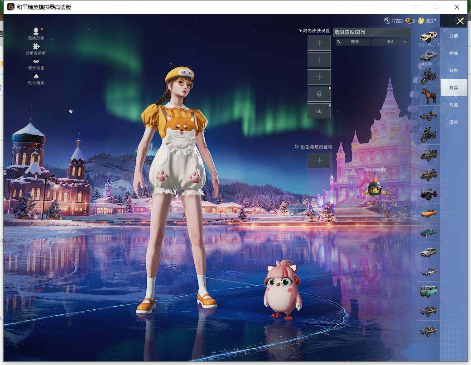Select the orange car

coord(428,213)
